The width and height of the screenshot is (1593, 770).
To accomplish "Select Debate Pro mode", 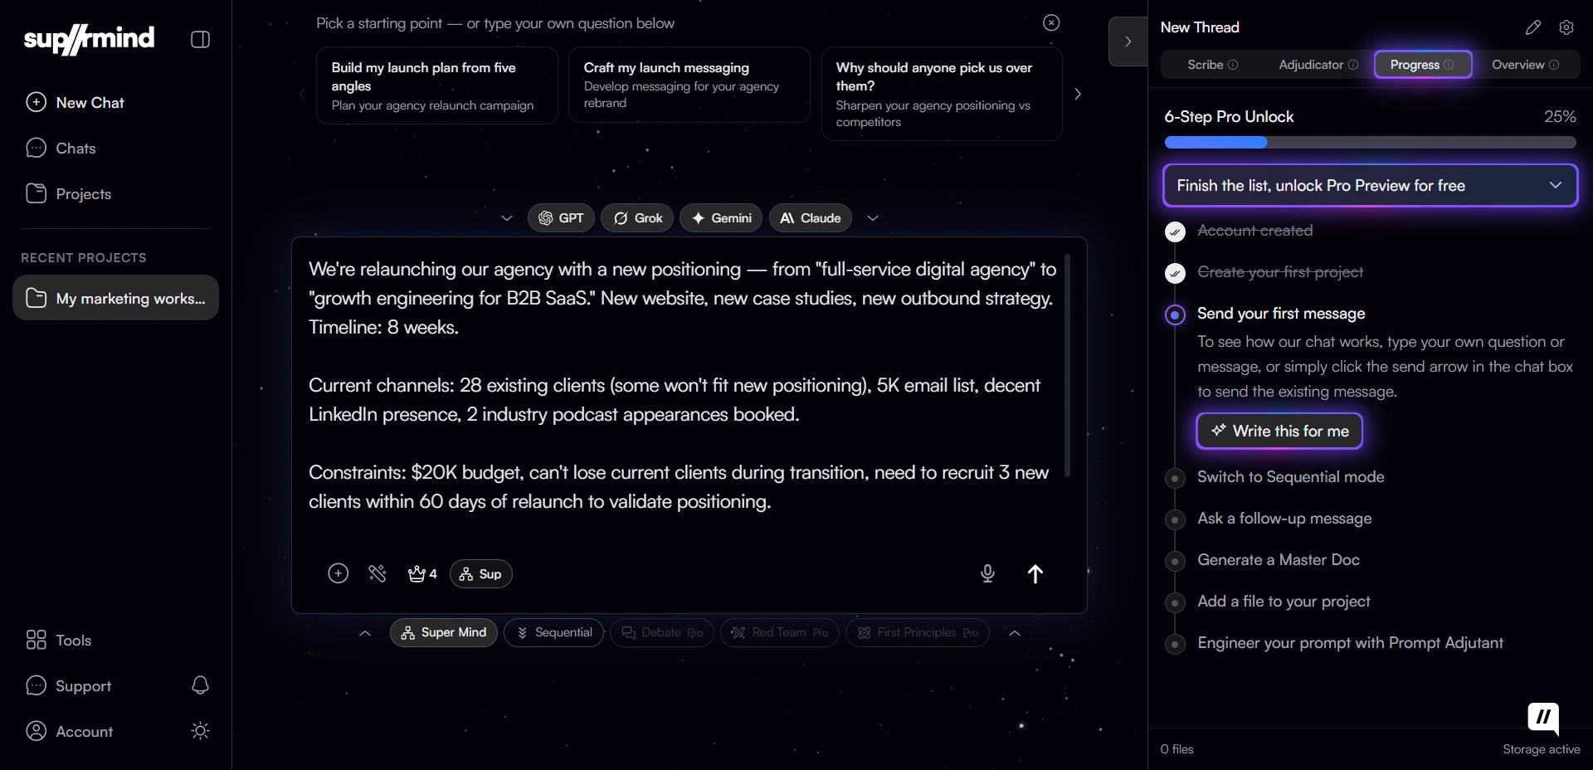I will tap(662, 632).
